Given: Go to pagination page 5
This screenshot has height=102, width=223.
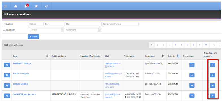Looking at the screenshot, I should click(x=176, y=45).
